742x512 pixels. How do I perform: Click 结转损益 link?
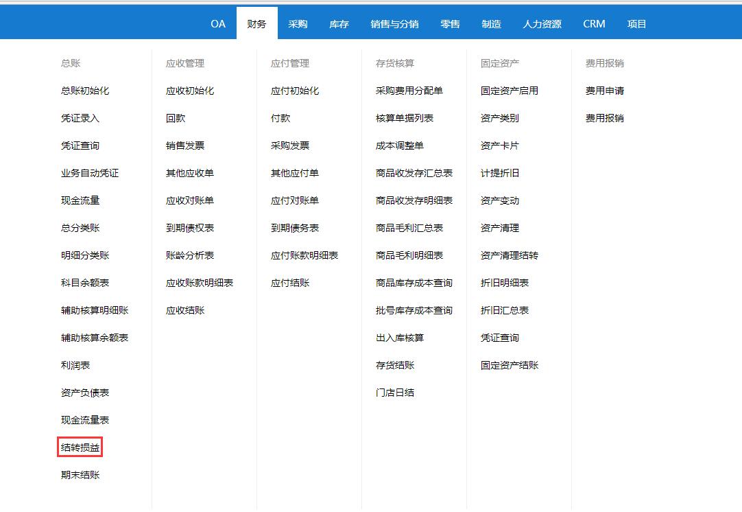80,447
